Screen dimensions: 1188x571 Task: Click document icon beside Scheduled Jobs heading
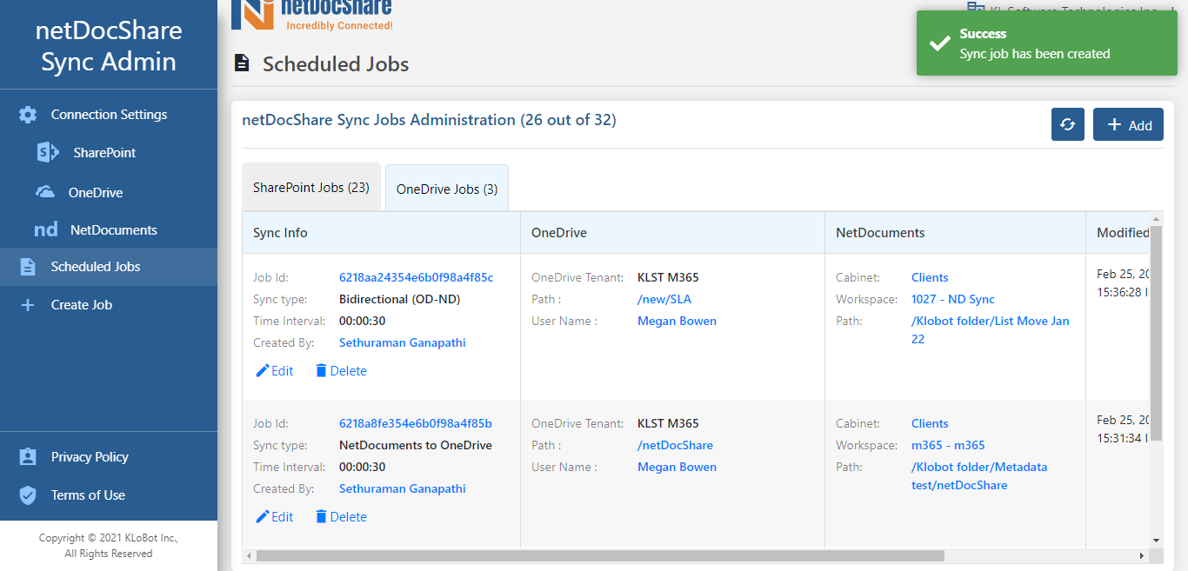click(243, 63)
